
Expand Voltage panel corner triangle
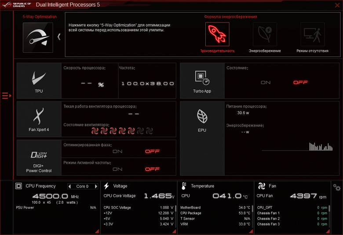click(174, 231)
